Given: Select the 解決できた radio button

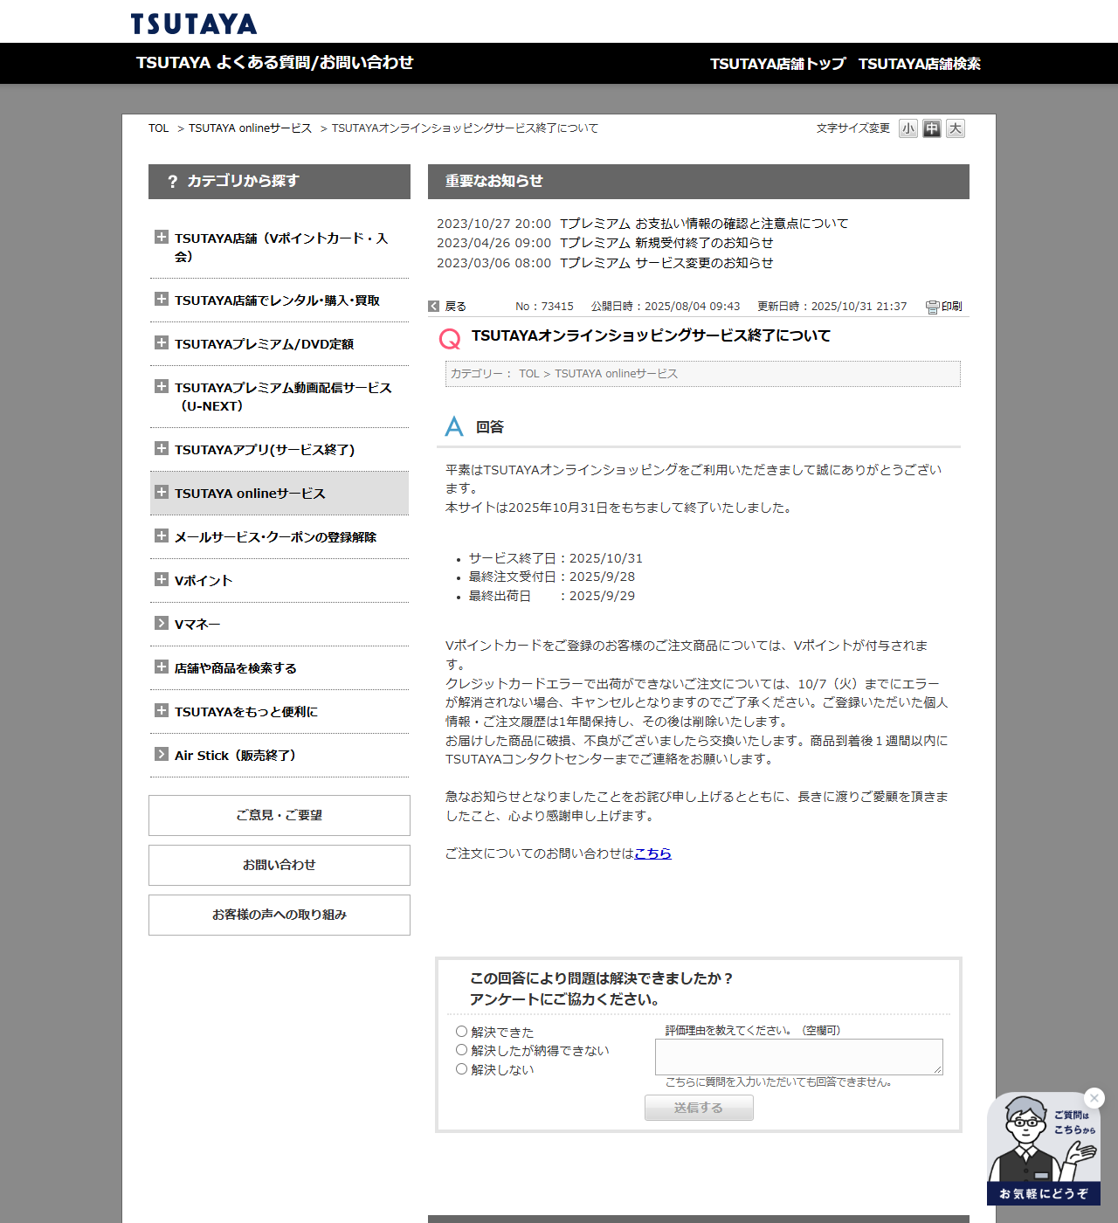Looking at the screenshot, I should click(x=461, y=1032).
